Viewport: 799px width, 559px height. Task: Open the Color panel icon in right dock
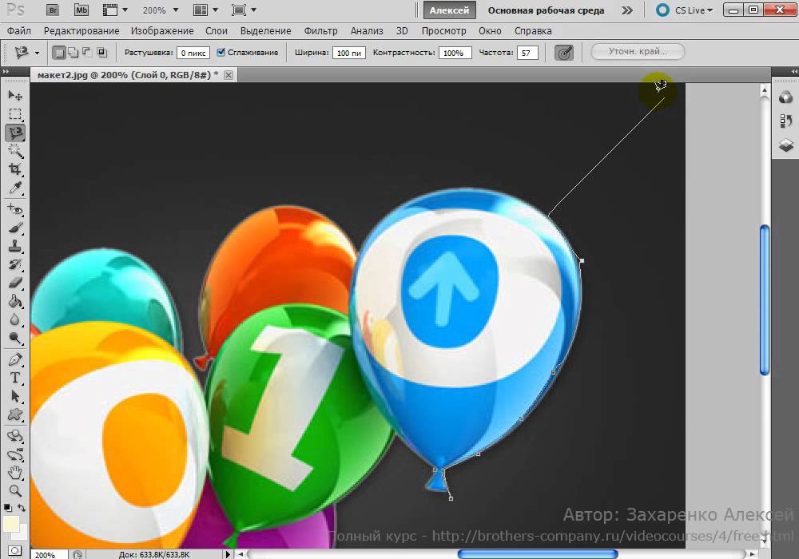click(x=785, y=97)
